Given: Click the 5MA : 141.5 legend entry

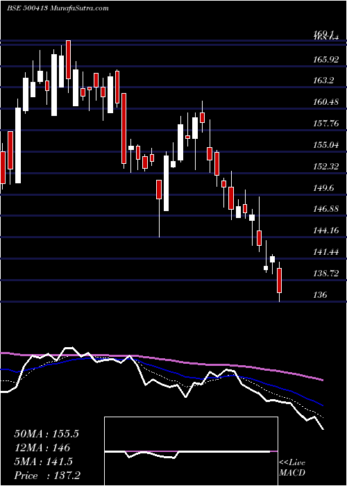Looking at the screenshot, I should coord(43,462).
